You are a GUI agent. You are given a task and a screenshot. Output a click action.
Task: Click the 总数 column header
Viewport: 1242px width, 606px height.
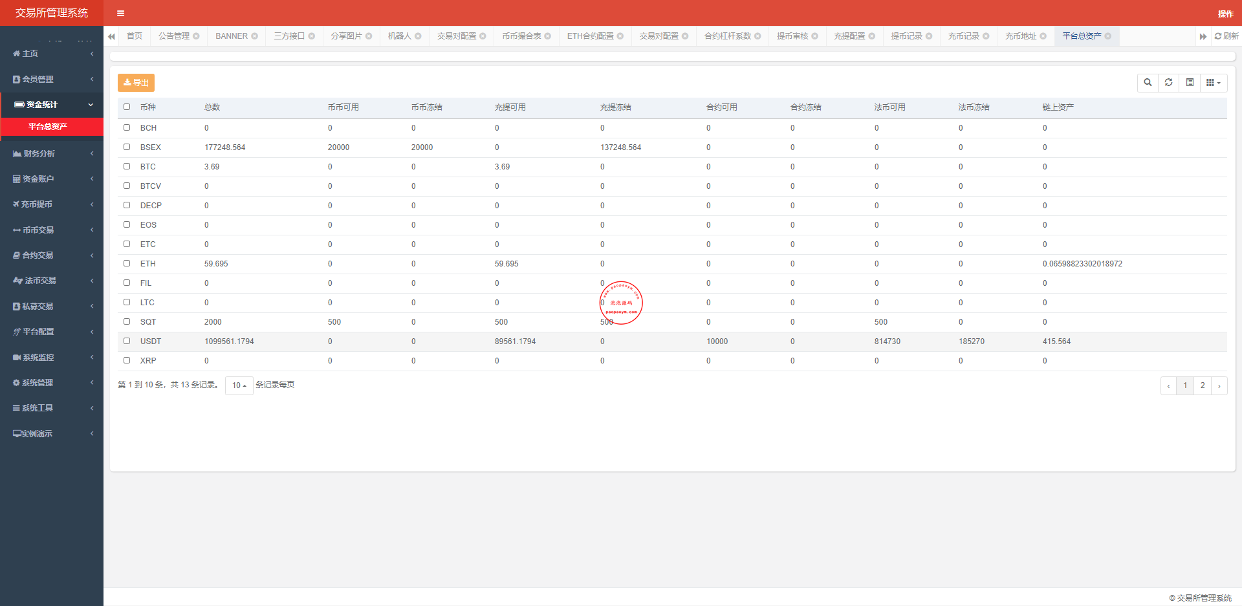[x=212, y=107]
